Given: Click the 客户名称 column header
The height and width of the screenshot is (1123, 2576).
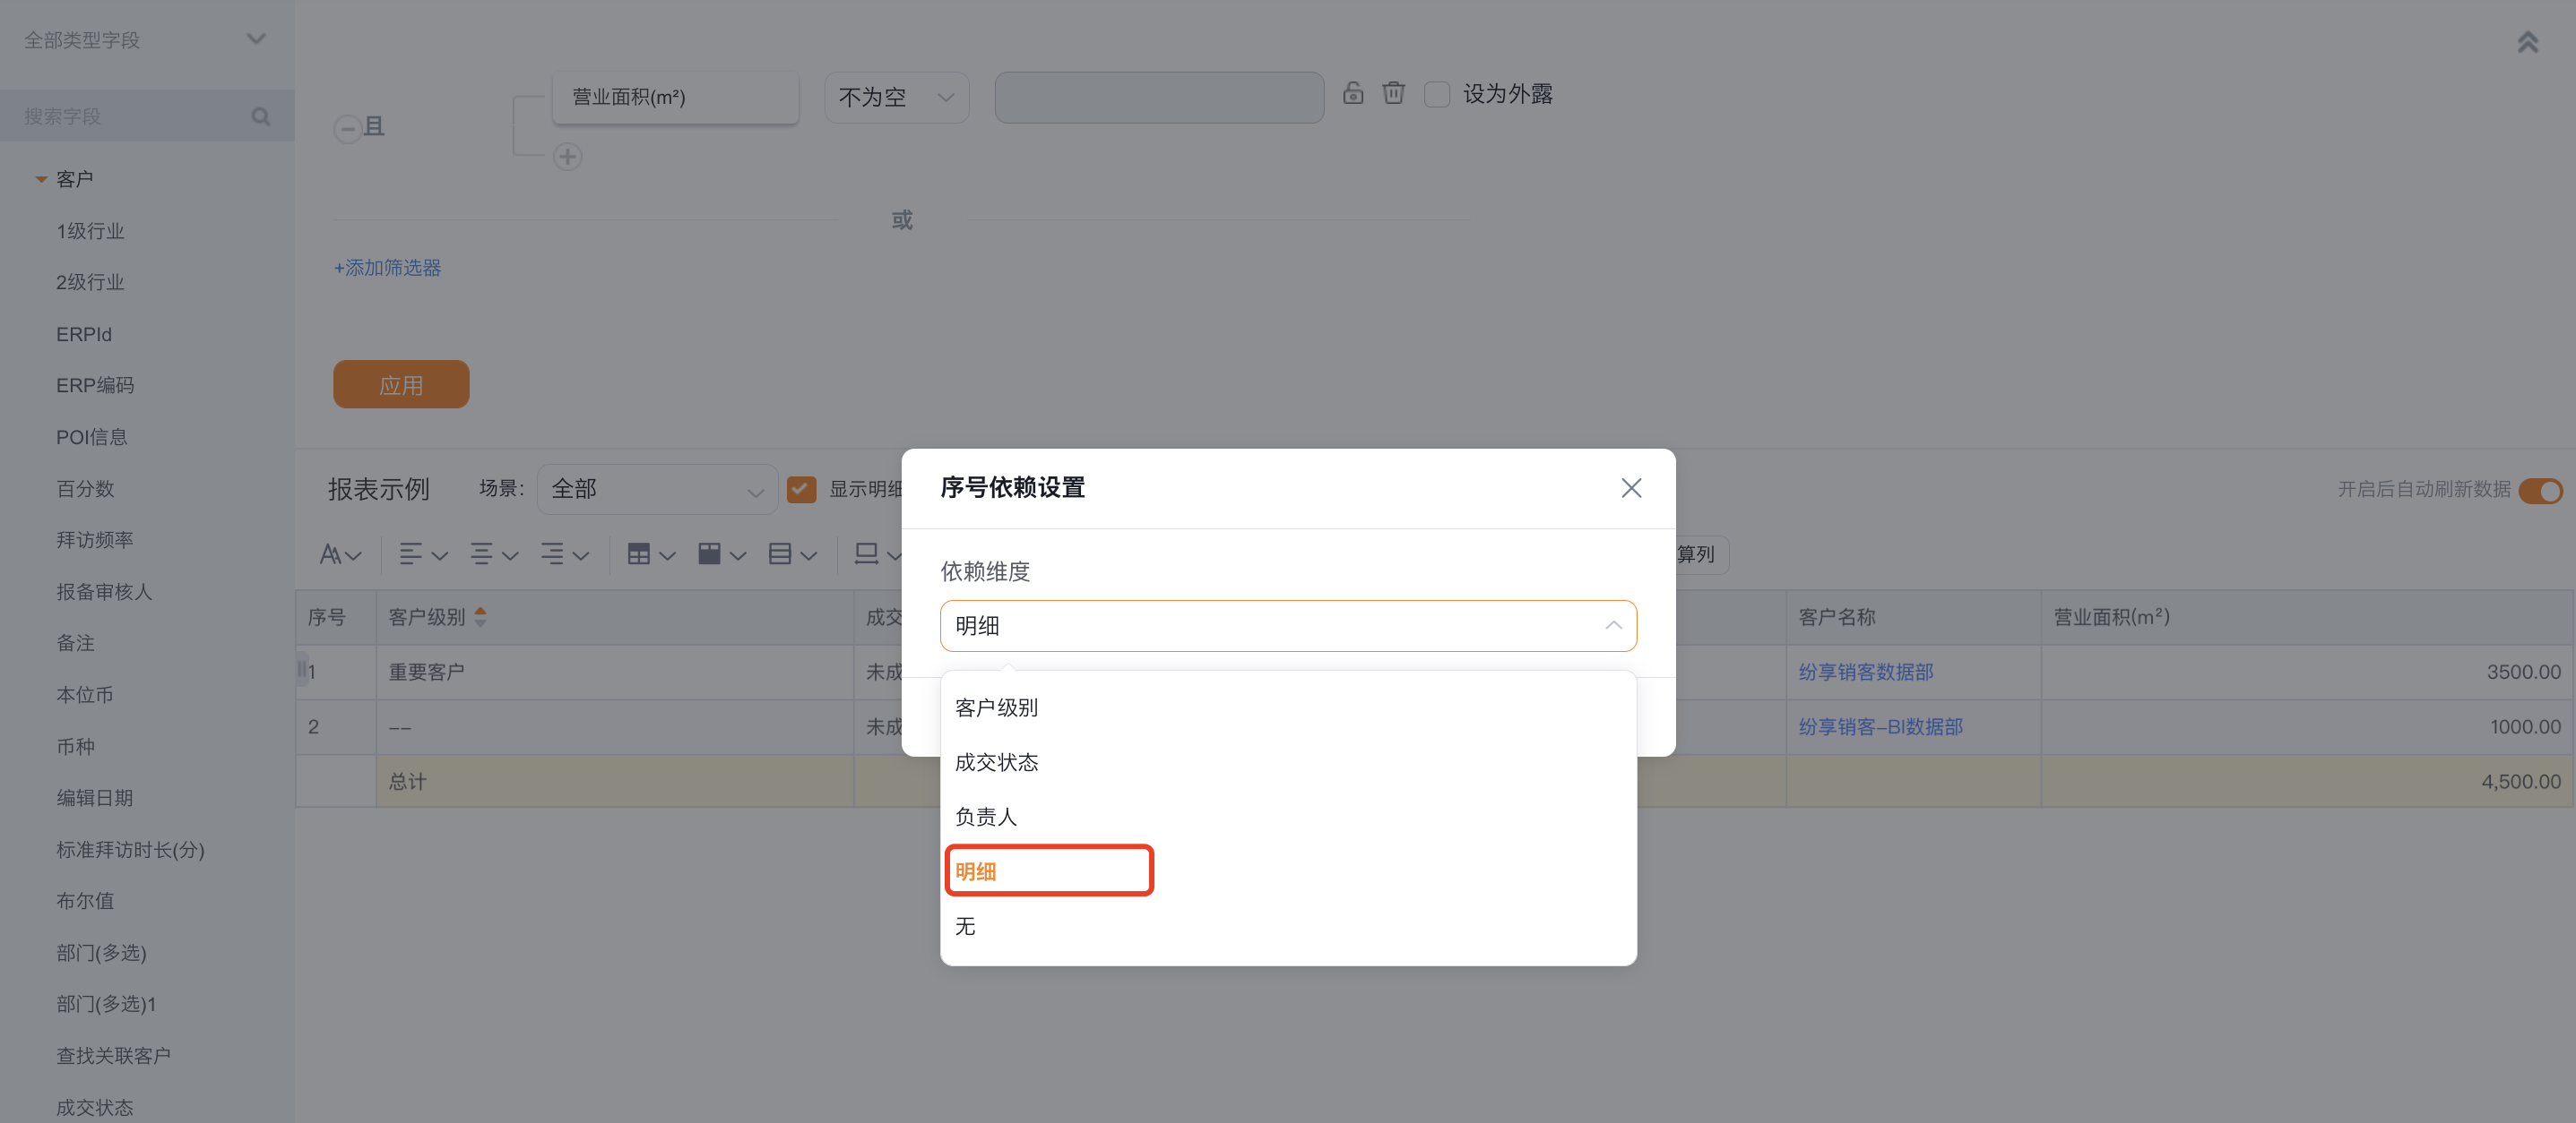Looking at the screenshot, I should [1913, 617].
